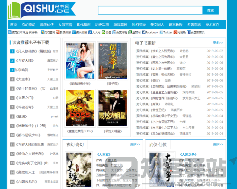Image resolution: width=237 pixels, height=189 pixels.
Task: Open the 首页 navigation tab
Action: click(13, 25)
